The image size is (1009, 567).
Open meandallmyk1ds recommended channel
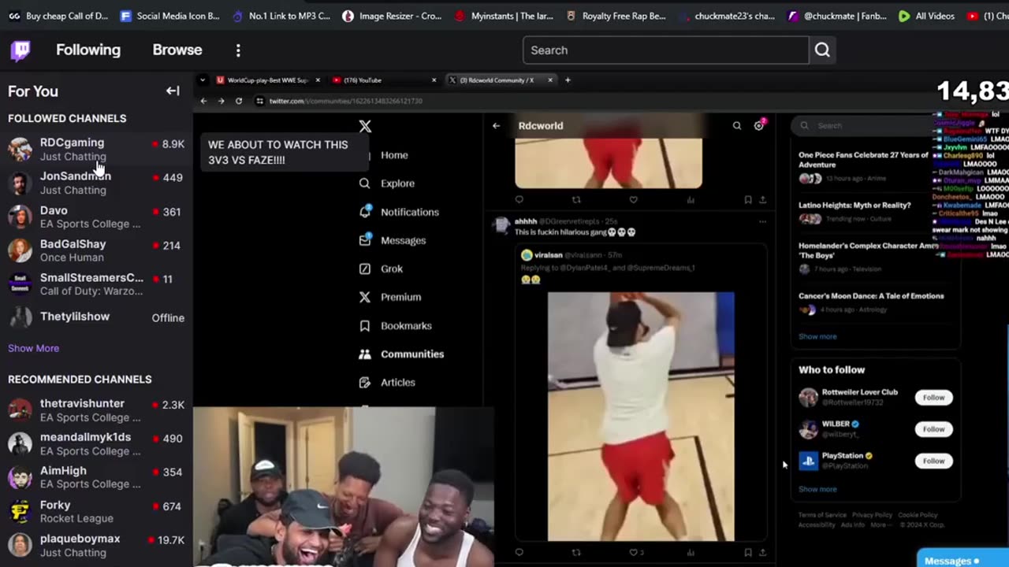tap(96, 444)
